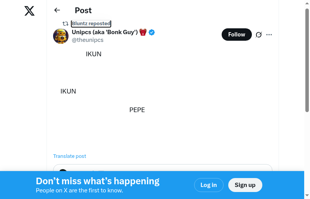Image resolution: width=310 pixels, height=199 pixels.
Task: Click the repost arrows icon
Action: pos(65,24)
